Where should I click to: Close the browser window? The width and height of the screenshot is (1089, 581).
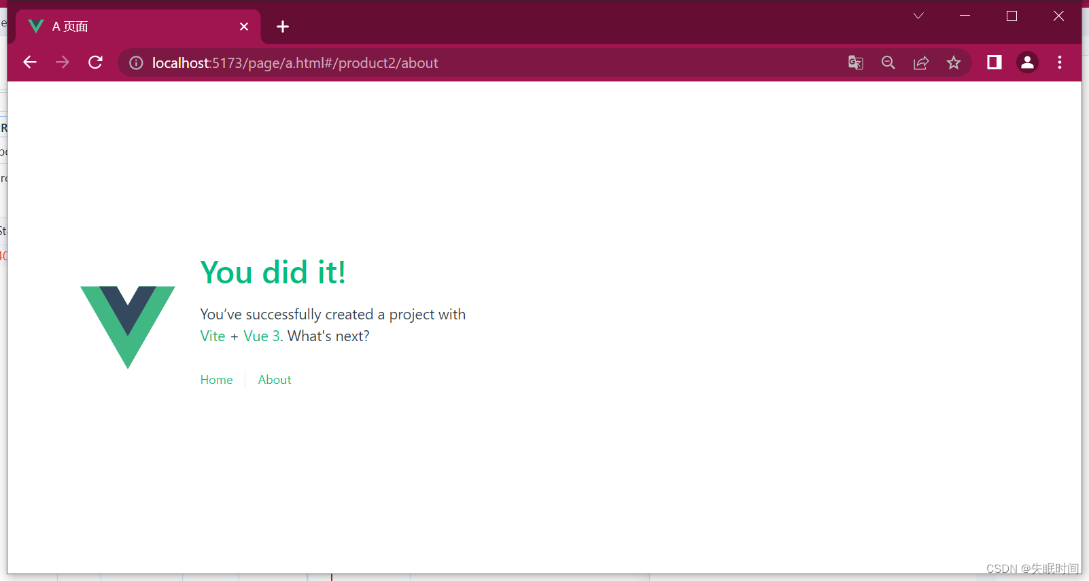coord(1058,16)
